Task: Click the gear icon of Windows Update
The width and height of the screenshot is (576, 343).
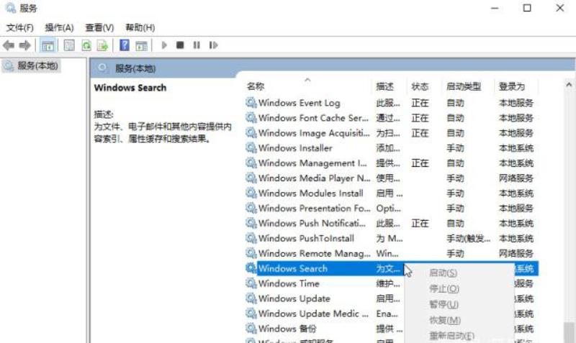Action: click(251, 298)
